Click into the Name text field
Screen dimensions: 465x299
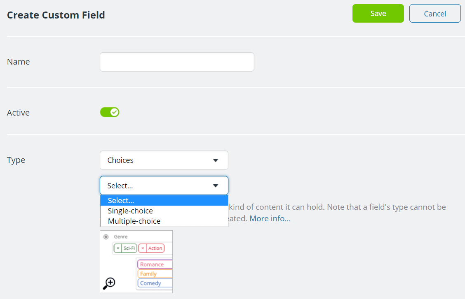177,62
